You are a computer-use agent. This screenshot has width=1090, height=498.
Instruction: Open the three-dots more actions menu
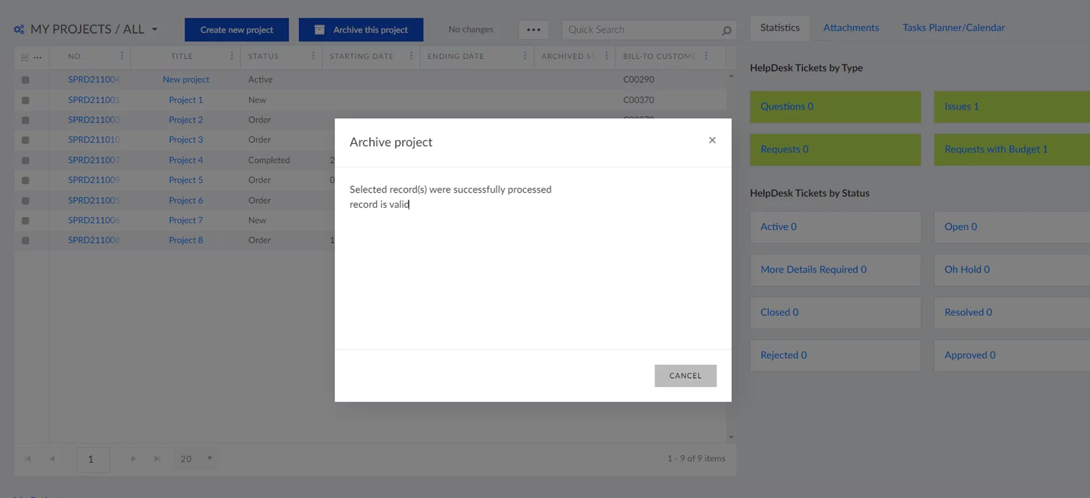coord(533,29)
